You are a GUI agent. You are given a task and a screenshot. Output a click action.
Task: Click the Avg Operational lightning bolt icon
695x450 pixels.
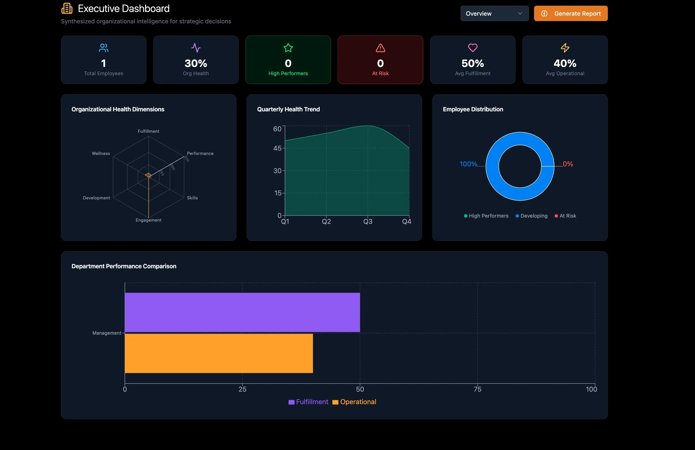click(565, 48)
